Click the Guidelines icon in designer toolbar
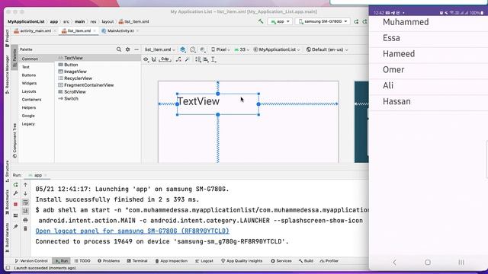The image size is (488, 274). pos(213,59)
